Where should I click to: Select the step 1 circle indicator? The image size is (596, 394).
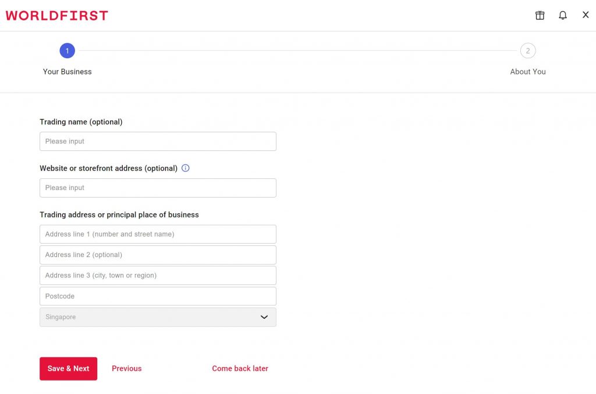pyautogui.click(x=67, y=51)
